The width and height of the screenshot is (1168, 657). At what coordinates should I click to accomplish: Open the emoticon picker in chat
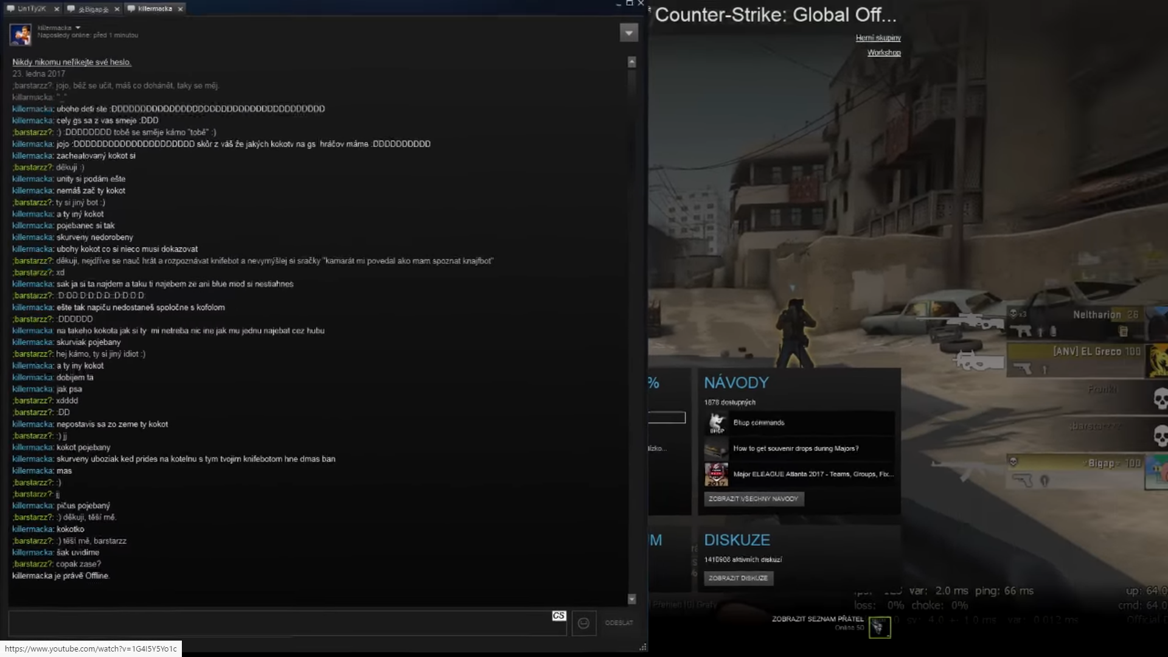coord(583,623)
